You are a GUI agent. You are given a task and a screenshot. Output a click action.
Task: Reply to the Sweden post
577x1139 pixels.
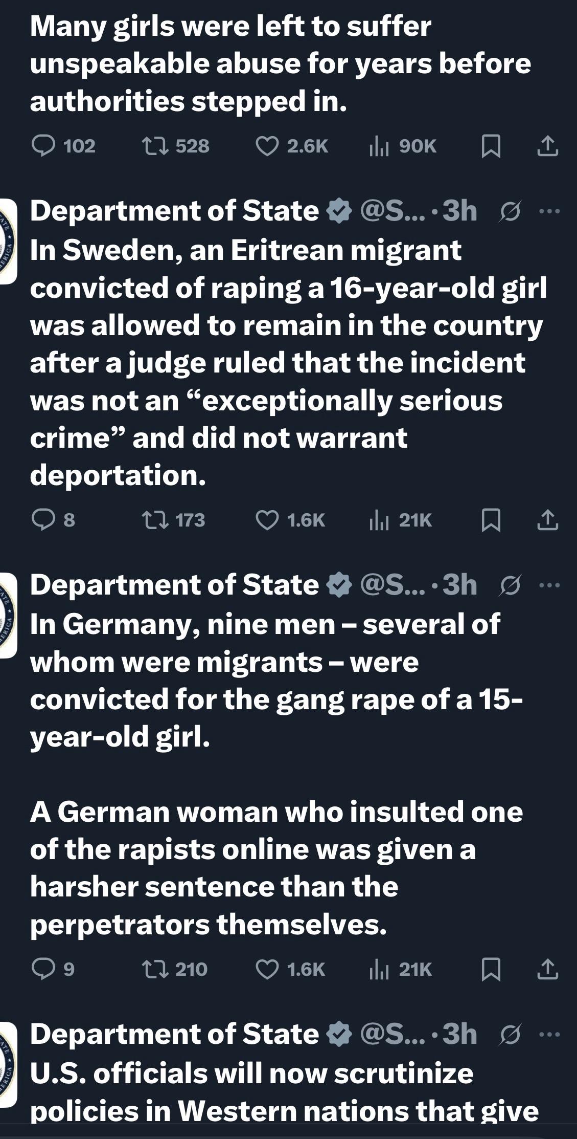point(43,520)
